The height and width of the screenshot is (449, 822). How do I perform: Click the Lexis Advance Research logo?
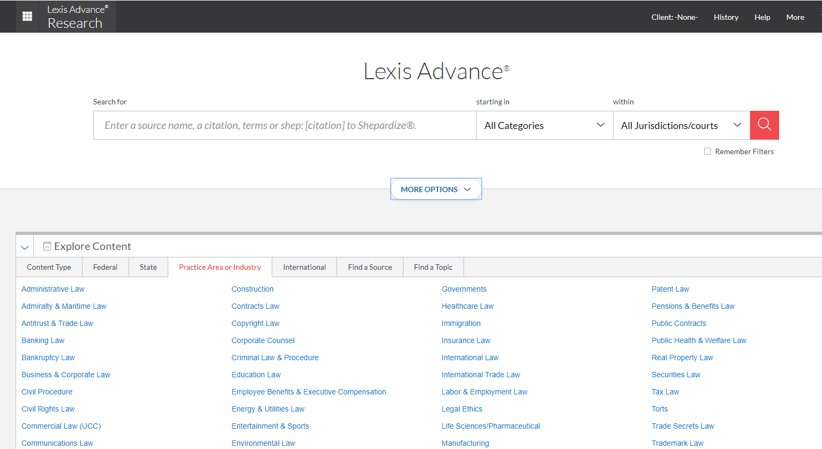pyautogui.click(x=78, y=17)
